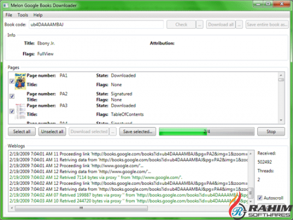Click the Download selected button
The height and width of the screenshot is (220, 293).
coord(89,131)
